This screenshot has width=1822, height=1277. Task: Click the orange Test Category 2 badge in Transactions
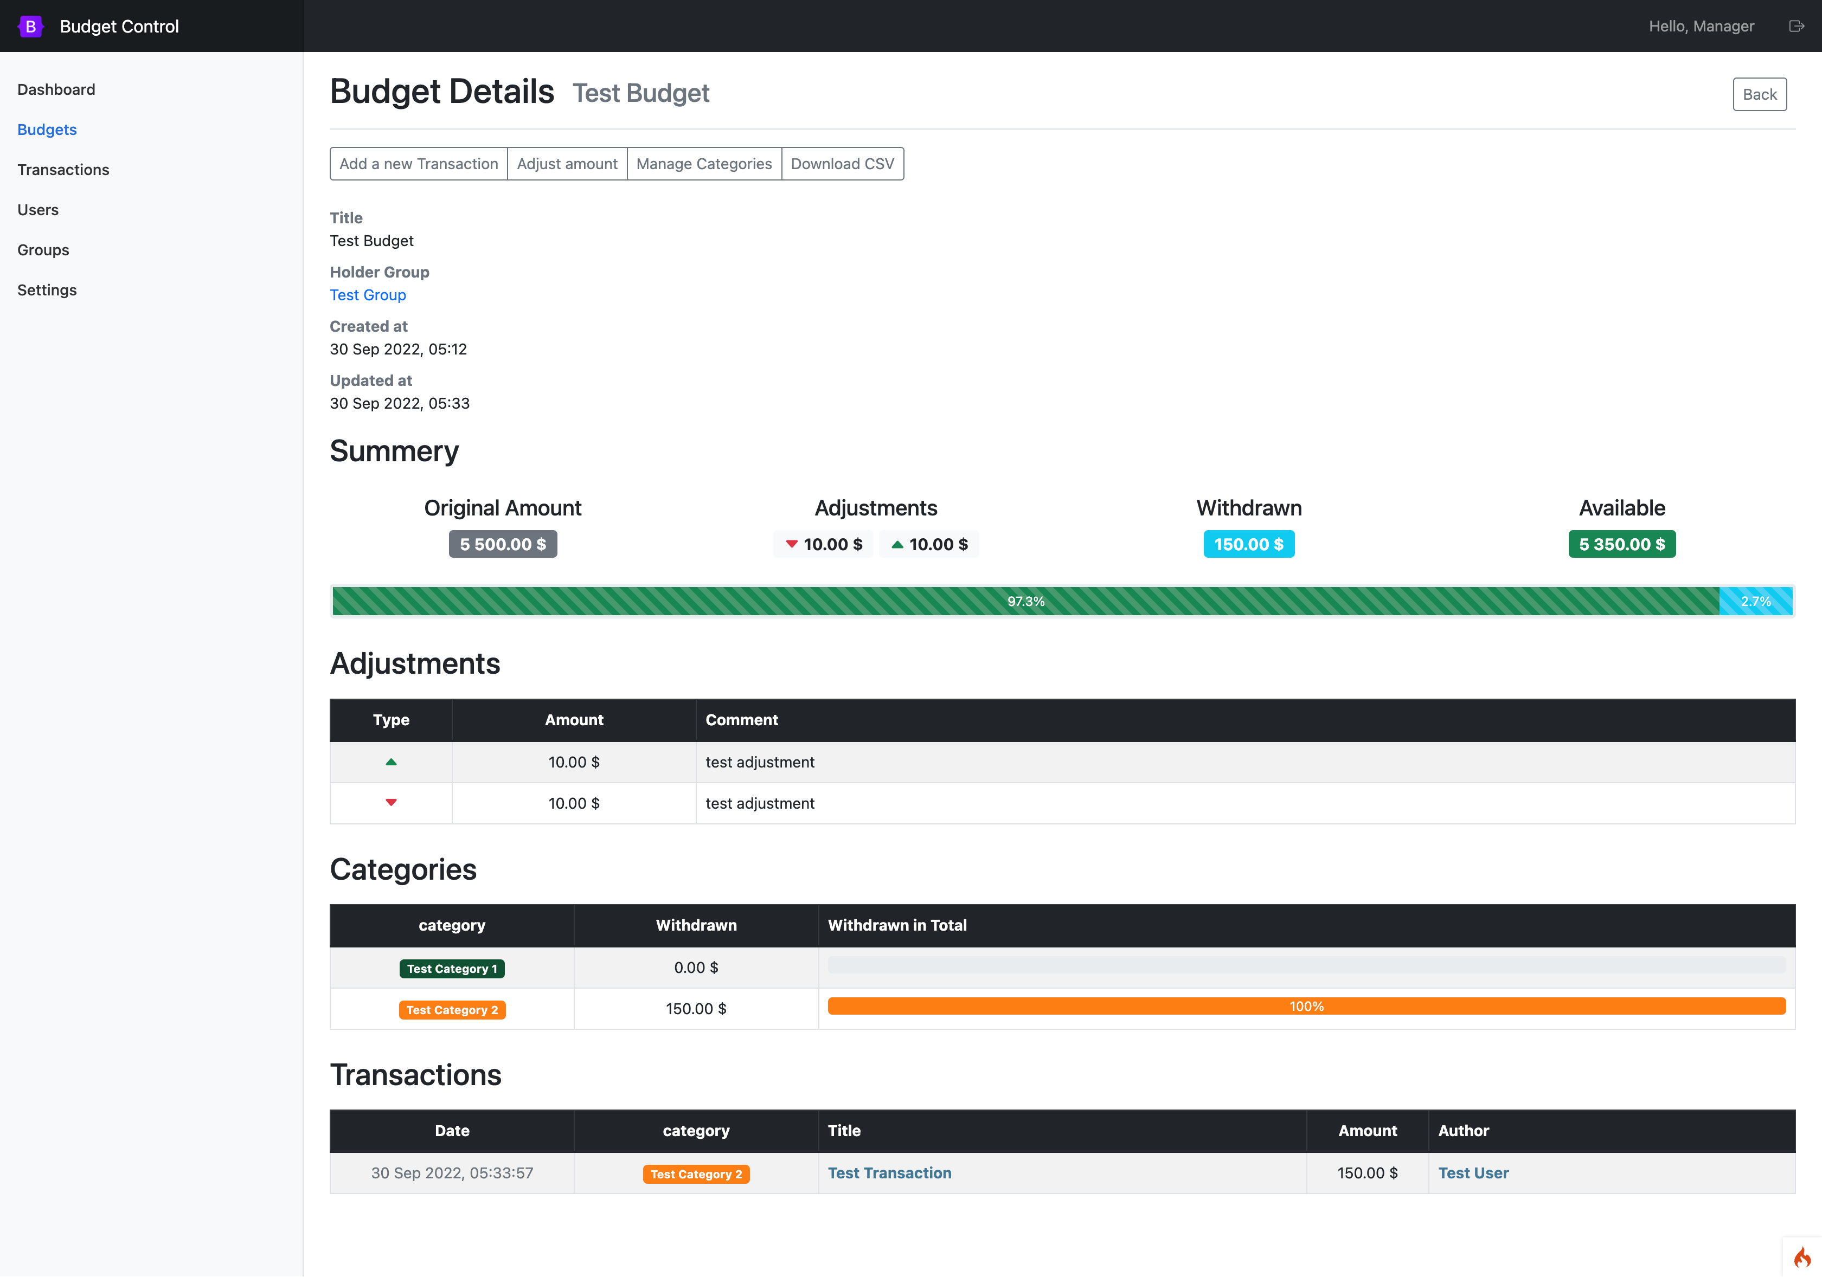coord(696,1174)
